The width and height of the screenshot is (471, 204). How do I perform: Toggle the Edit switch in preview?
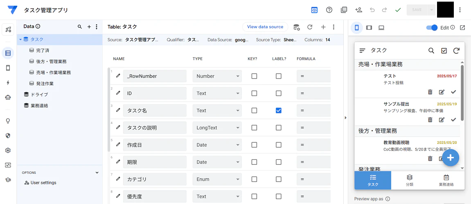click(x=432, y=28)
